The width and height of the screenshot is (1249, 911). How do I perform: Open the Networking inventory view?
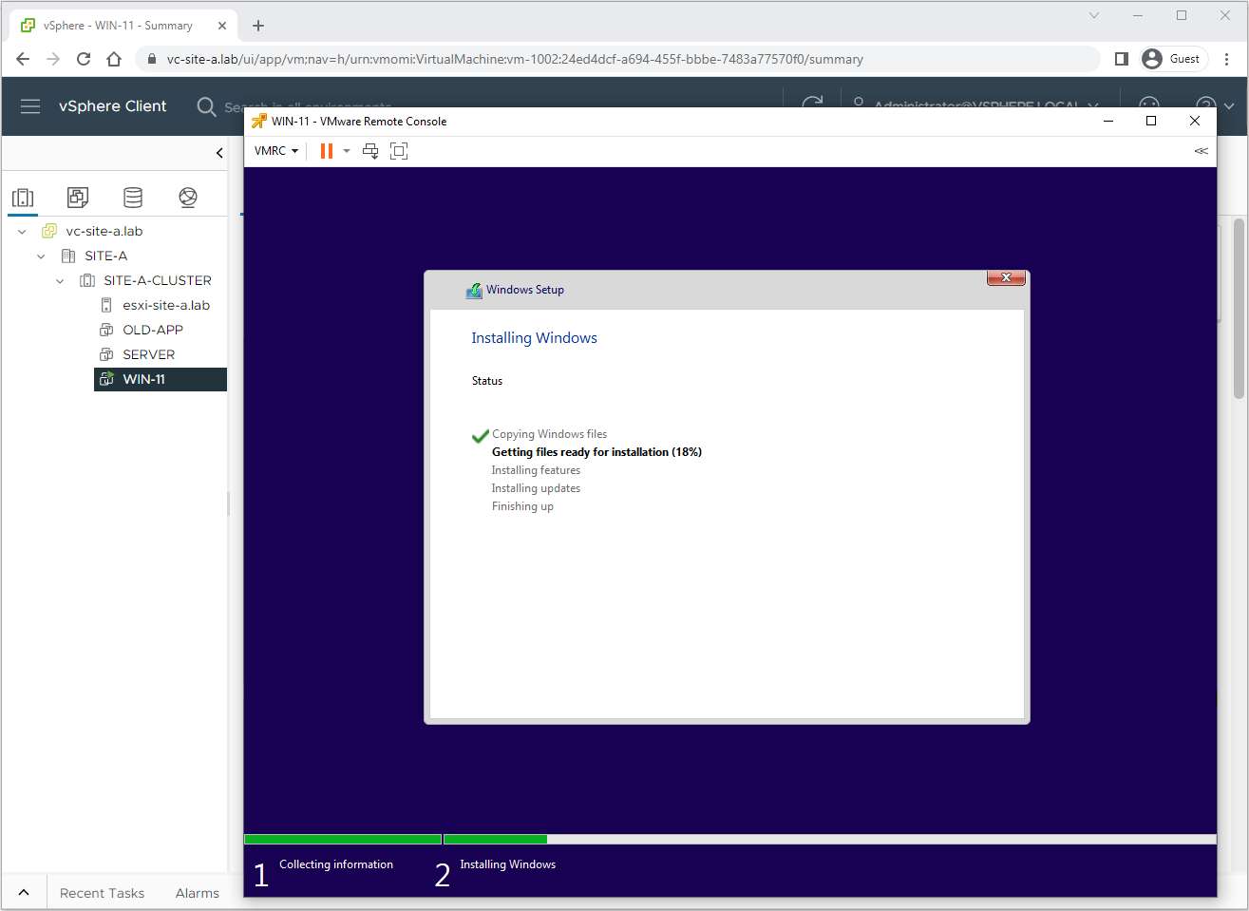(188, 197)
